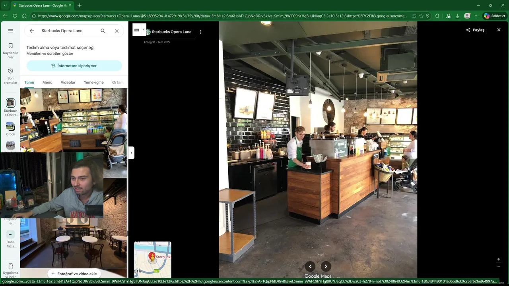Click the location pin icon in address bar
This screenshot has height=286, width=509.
(x=427, y=16)
